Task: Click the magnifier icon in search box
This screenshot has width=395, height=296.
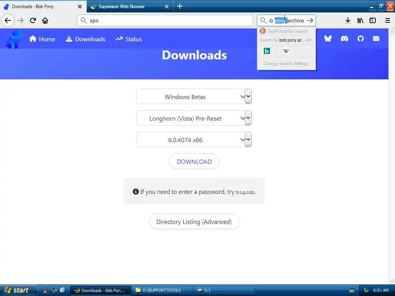Action: coord(263,20)
